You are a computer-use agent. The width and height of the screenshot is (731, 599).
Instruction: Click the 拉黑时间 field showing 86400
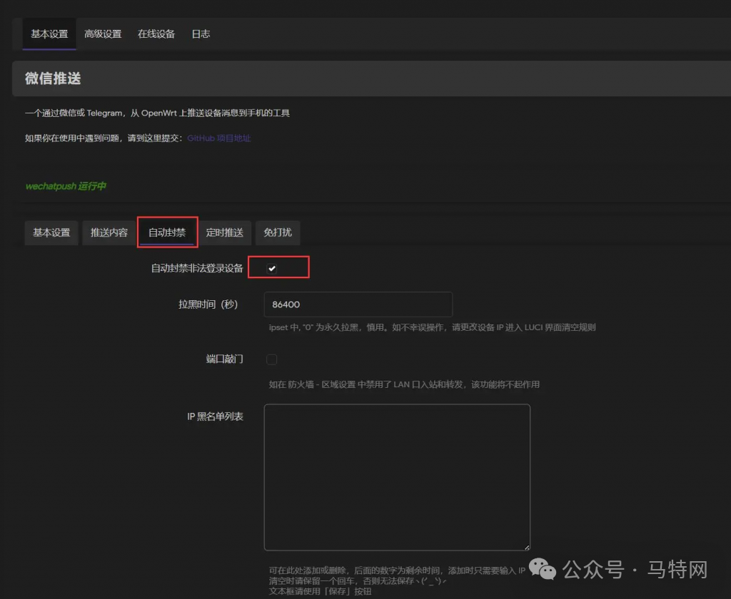pos(358,304)
